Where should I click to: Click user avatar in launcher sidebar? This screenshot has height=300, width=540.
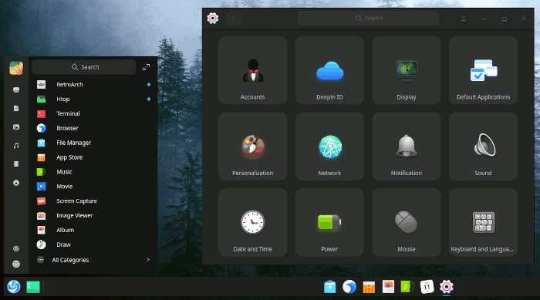(16, 68)
